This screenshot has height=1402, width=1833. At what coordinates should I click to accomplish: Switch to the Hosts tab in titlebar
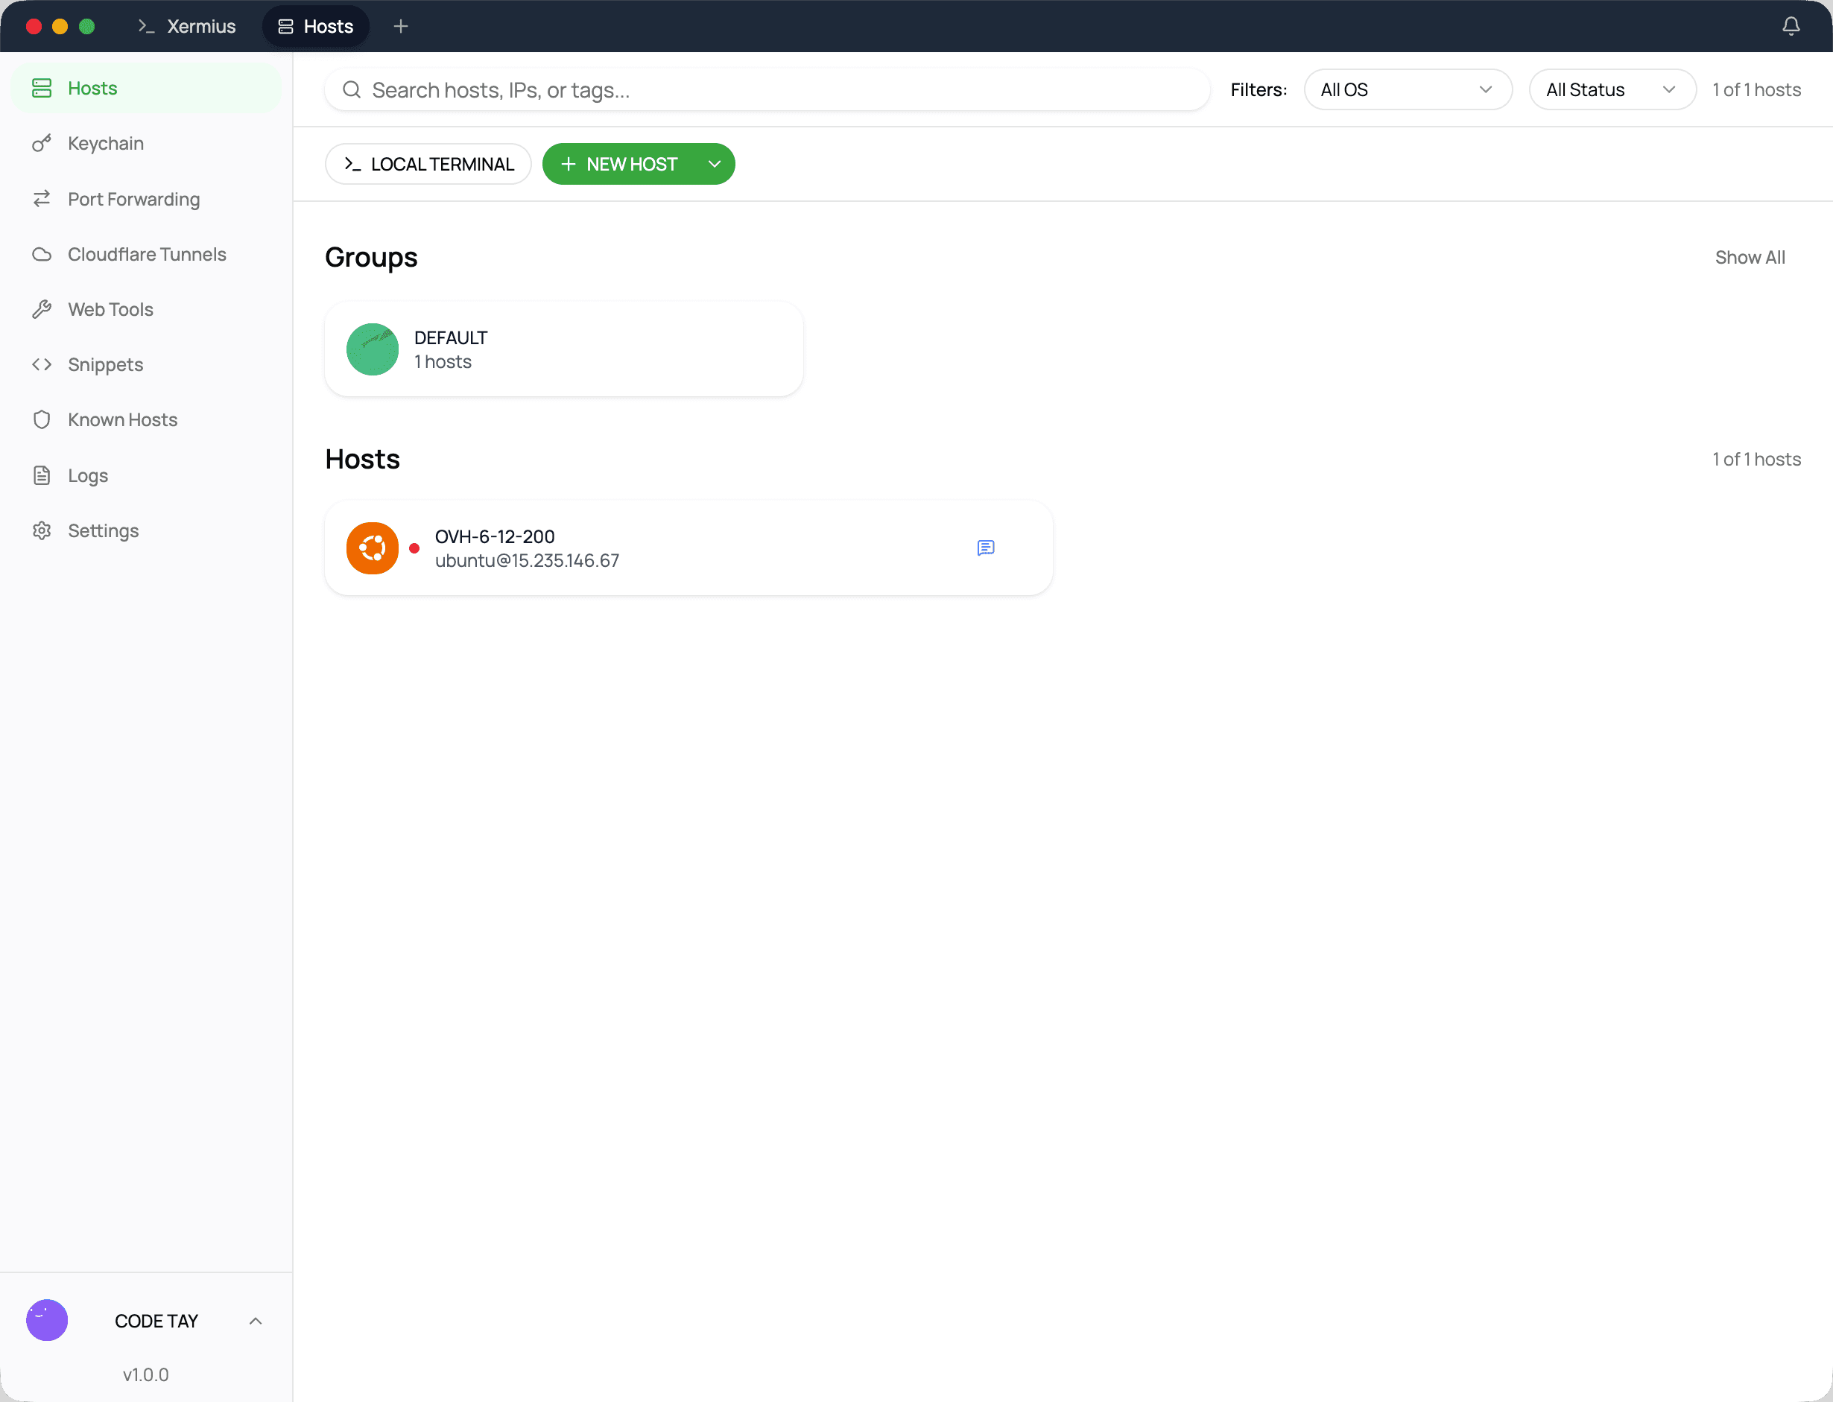(x=314, y=26)
